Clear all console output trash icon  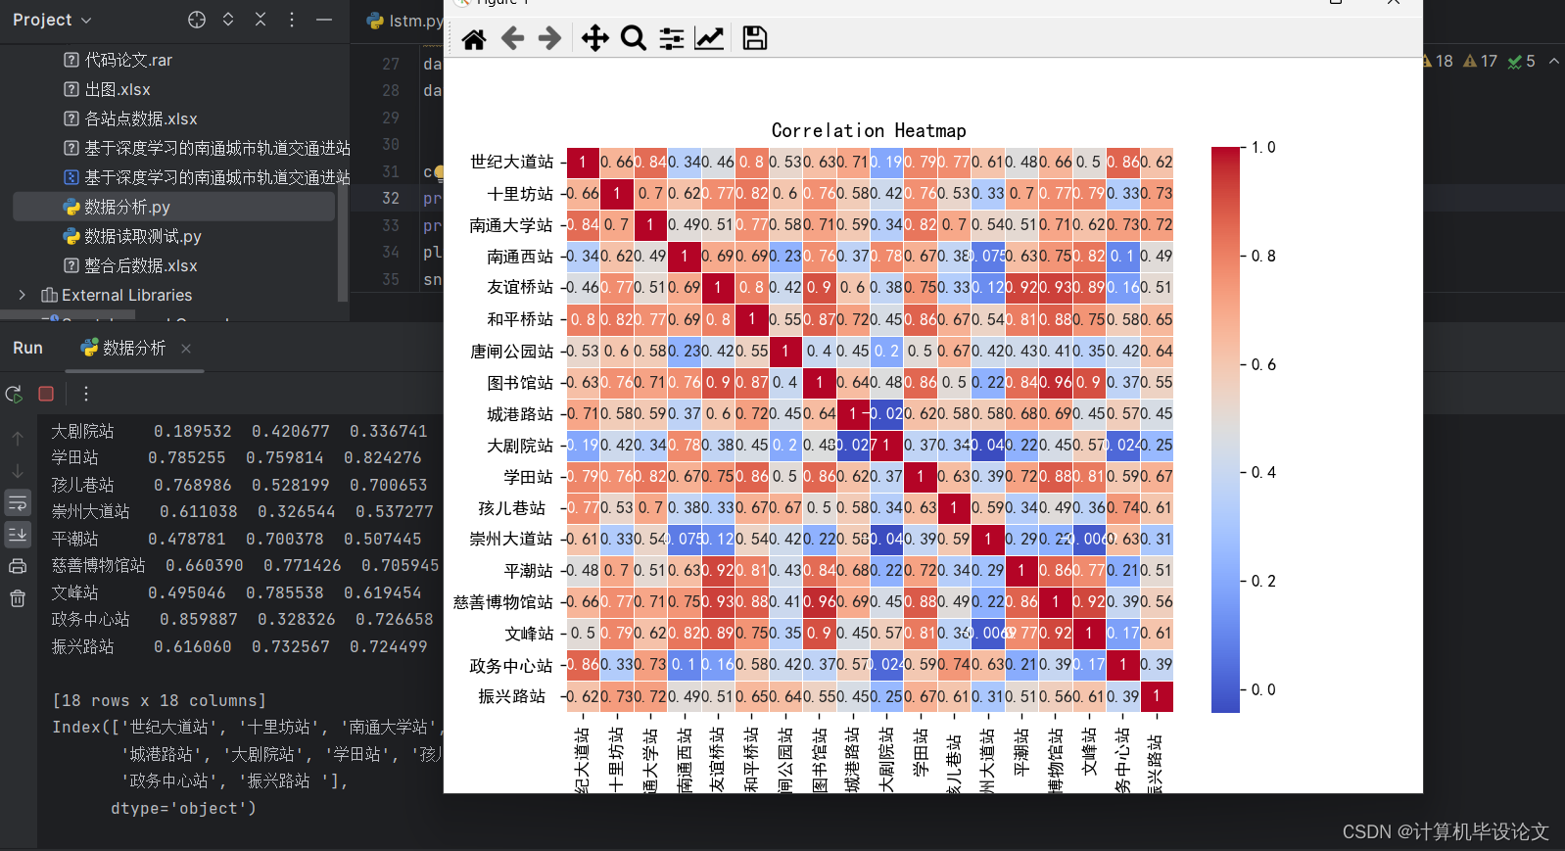[x=18, y=598]
